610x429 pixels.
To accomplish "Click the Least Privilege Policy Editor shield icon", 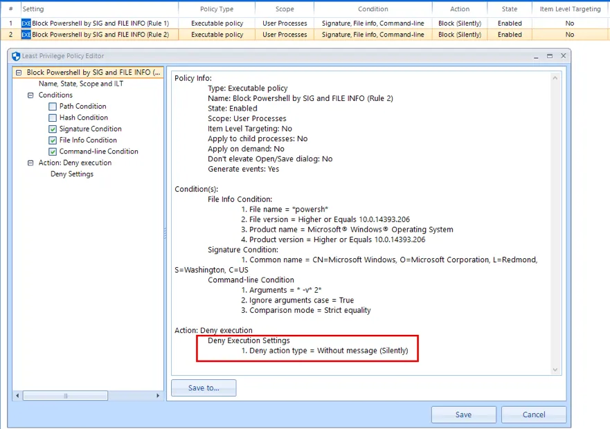I will [x=16, y=56].
